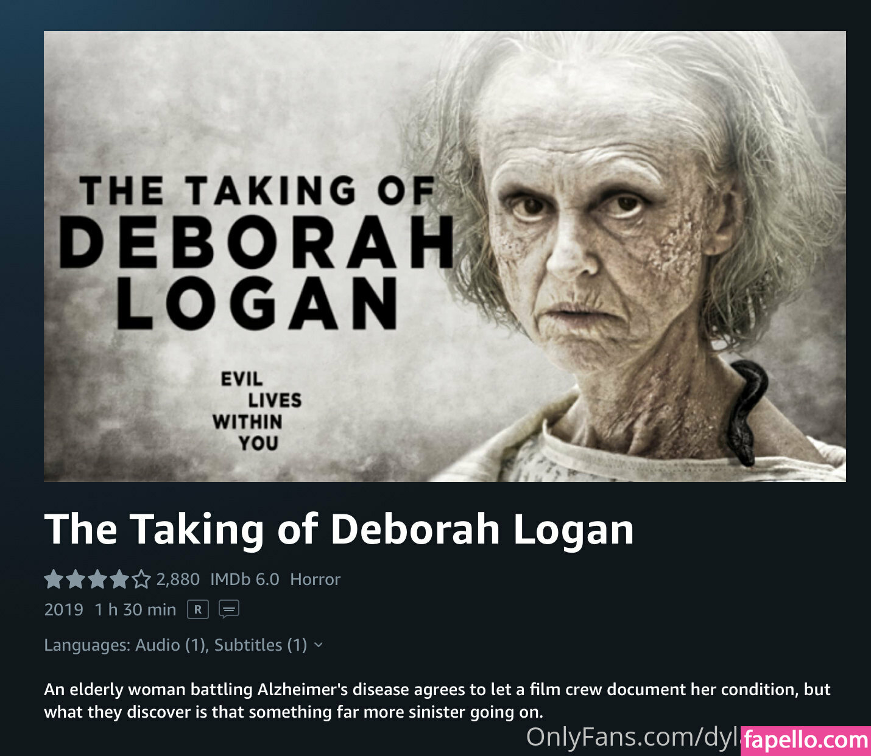
Task: Click the second rating star
Action: [76, 579]
